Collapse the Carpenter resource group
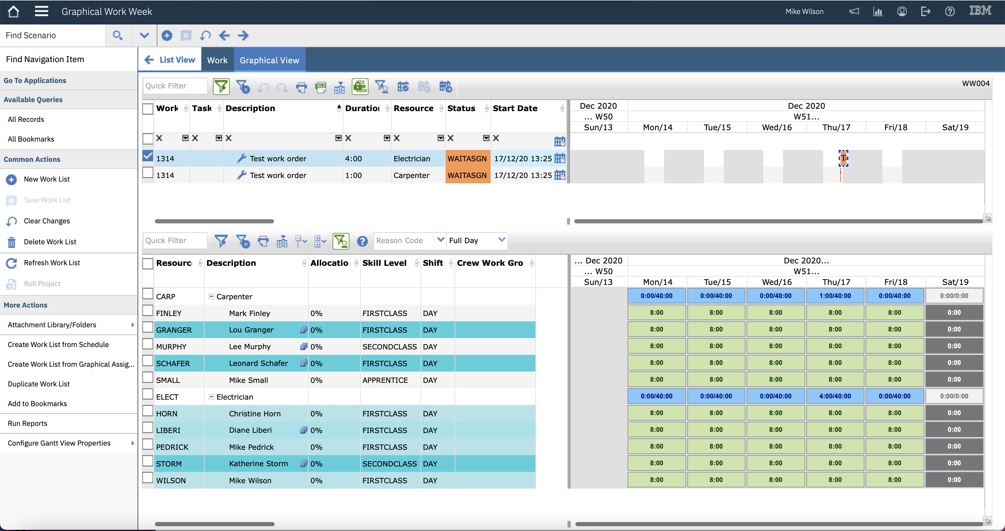 [211, 297]
